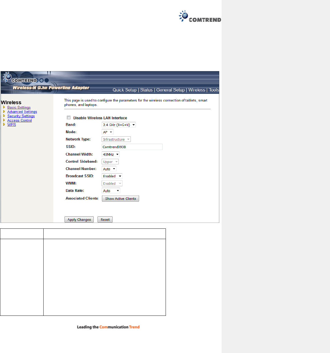Viewport: 330px width, 353px height.
Task: Open the Network Type dropdown showing Infrastructure
Action: pyautogui.click(x=116, y=139)
